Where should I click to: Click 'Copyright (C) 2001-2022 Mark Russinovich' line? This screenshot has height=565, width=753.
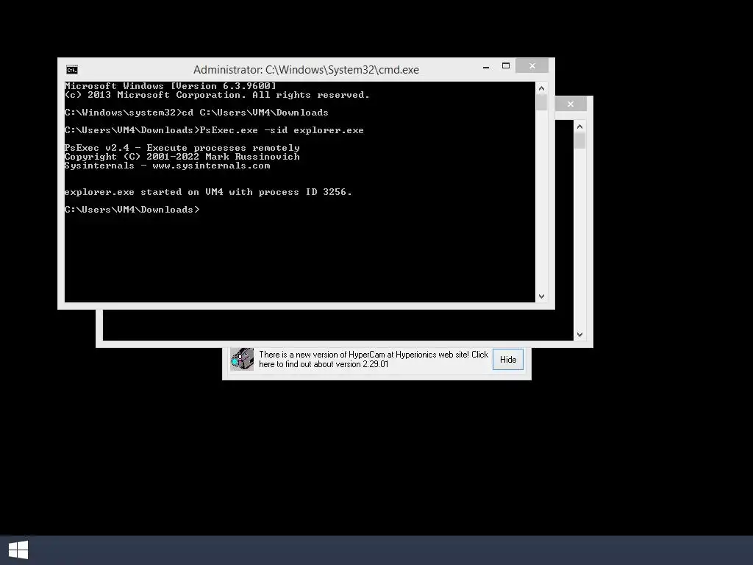coord(182,157)
